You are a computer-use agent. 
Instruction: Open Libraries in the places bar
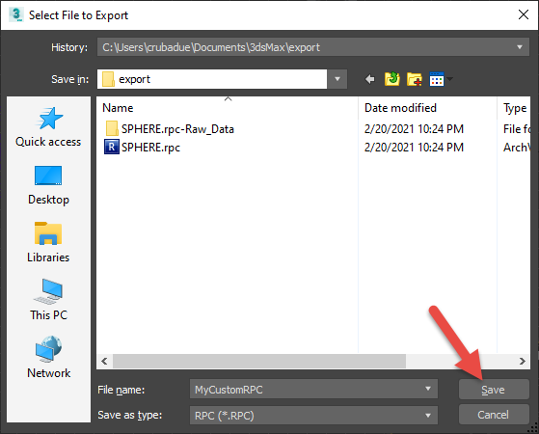point(48,243)
